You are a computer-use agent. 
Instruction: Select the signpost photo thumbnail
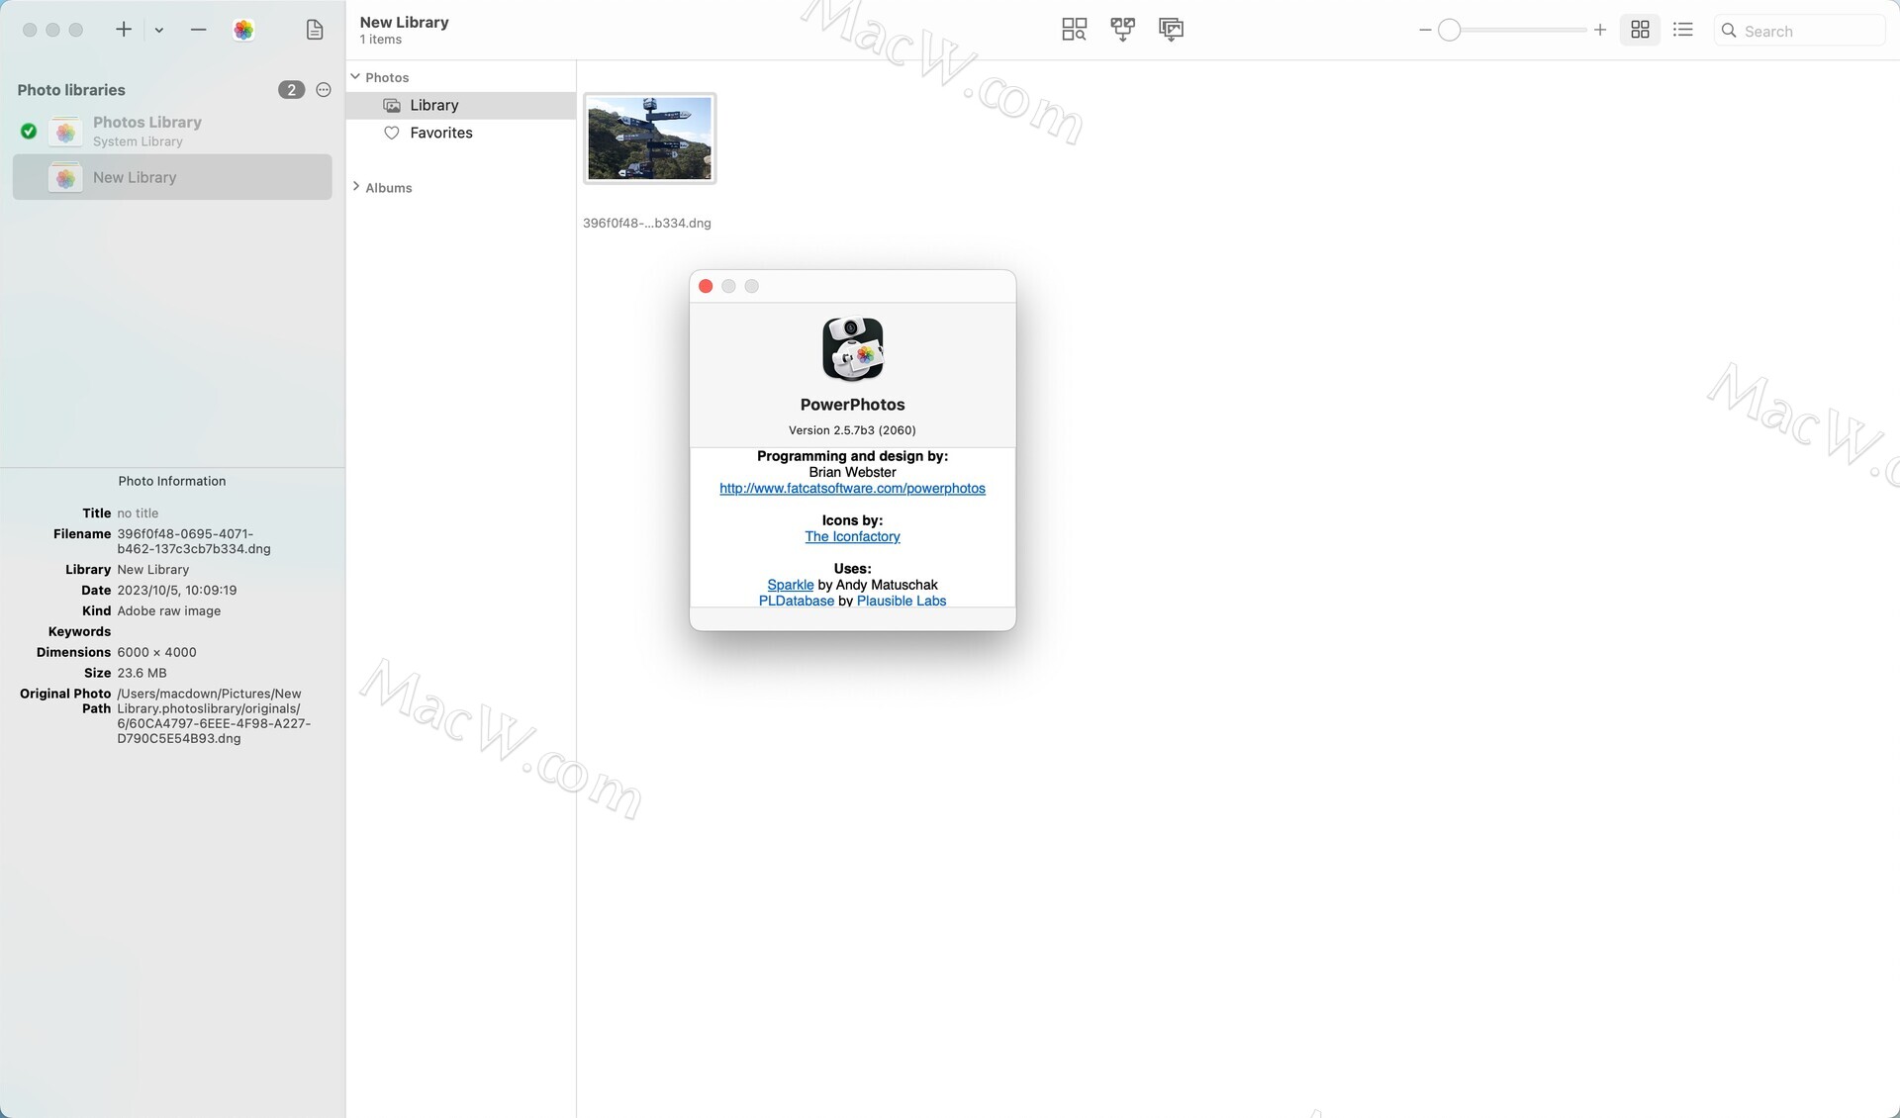649,139
